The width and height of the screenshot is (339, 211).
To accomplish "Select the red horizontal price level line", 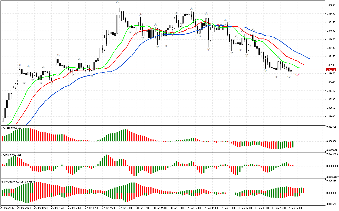I will [x=159, y=70].
